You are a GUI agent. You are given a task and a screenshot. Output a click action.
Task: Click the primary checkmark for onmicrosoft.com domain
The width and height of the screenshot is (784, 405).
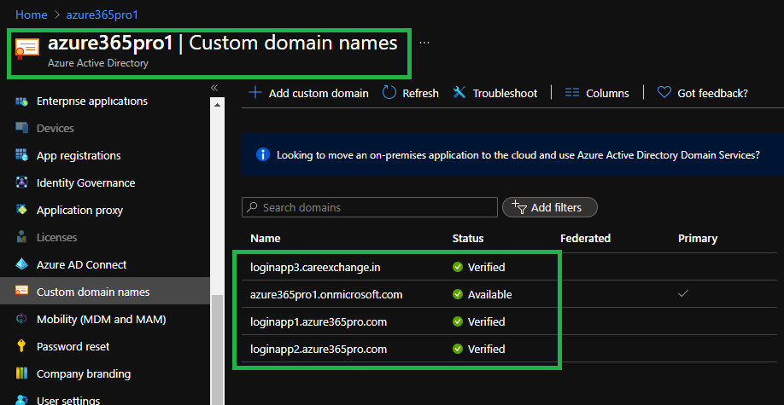pos(683,293)
